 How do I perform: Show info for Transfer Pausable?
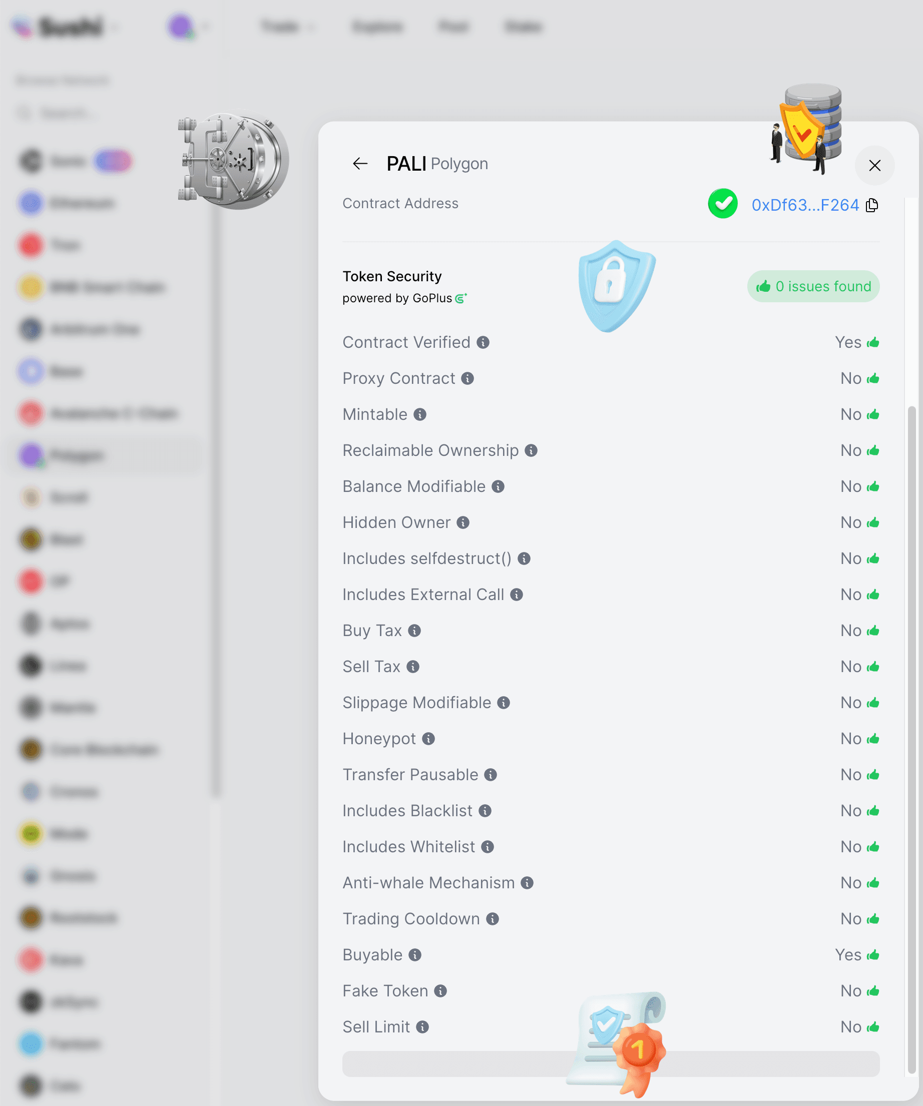point(491,775)
